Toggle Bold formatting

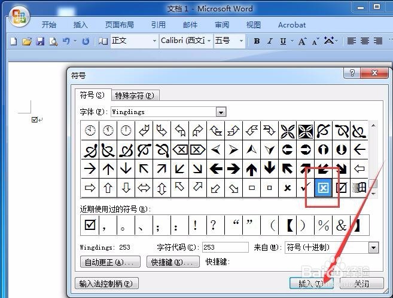(x=257, y=41)
